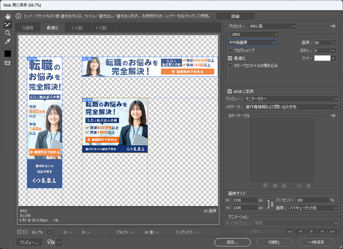343x249 pixels.
Task: Open the バイキュービック法 resampling dropdown
Action: (x=313, y=208)
